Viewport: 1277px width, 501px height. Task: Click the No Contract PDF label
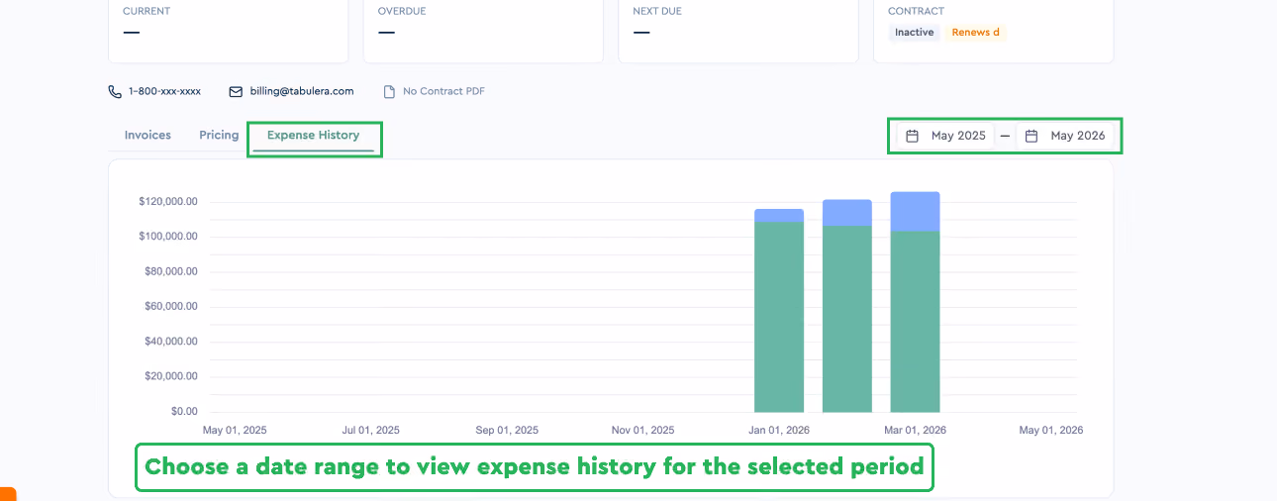[443, 91]
